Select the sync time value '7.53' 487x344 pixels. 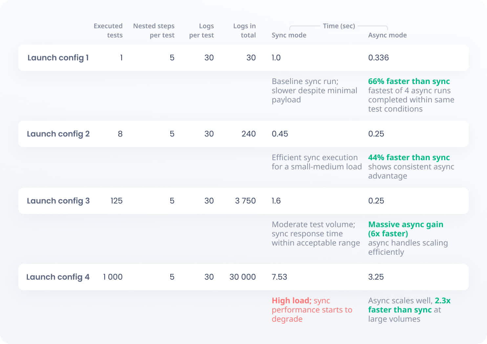pos(279,277)
